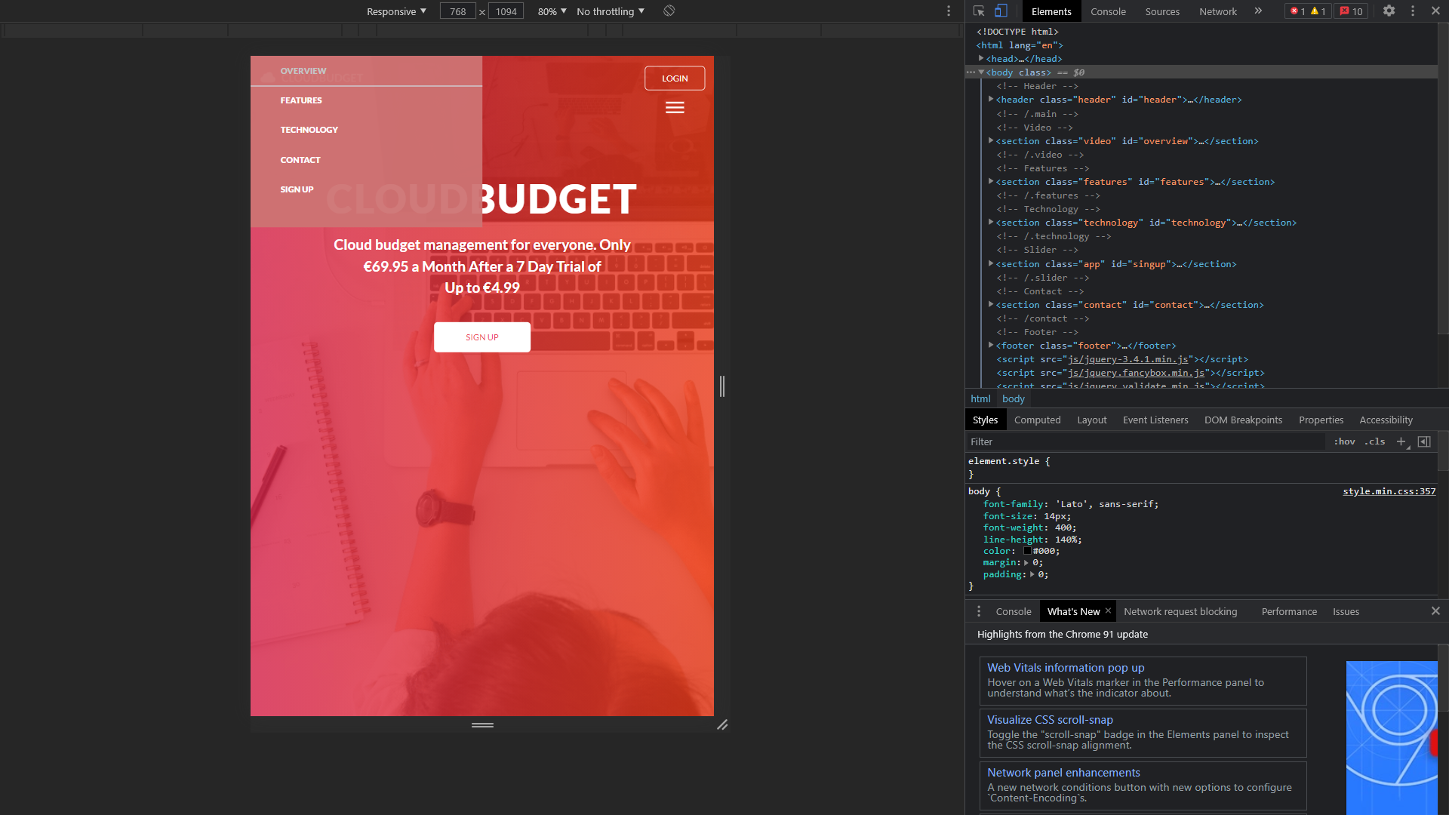
Task: Switch to the Network tab
Action: [1217, 11]
